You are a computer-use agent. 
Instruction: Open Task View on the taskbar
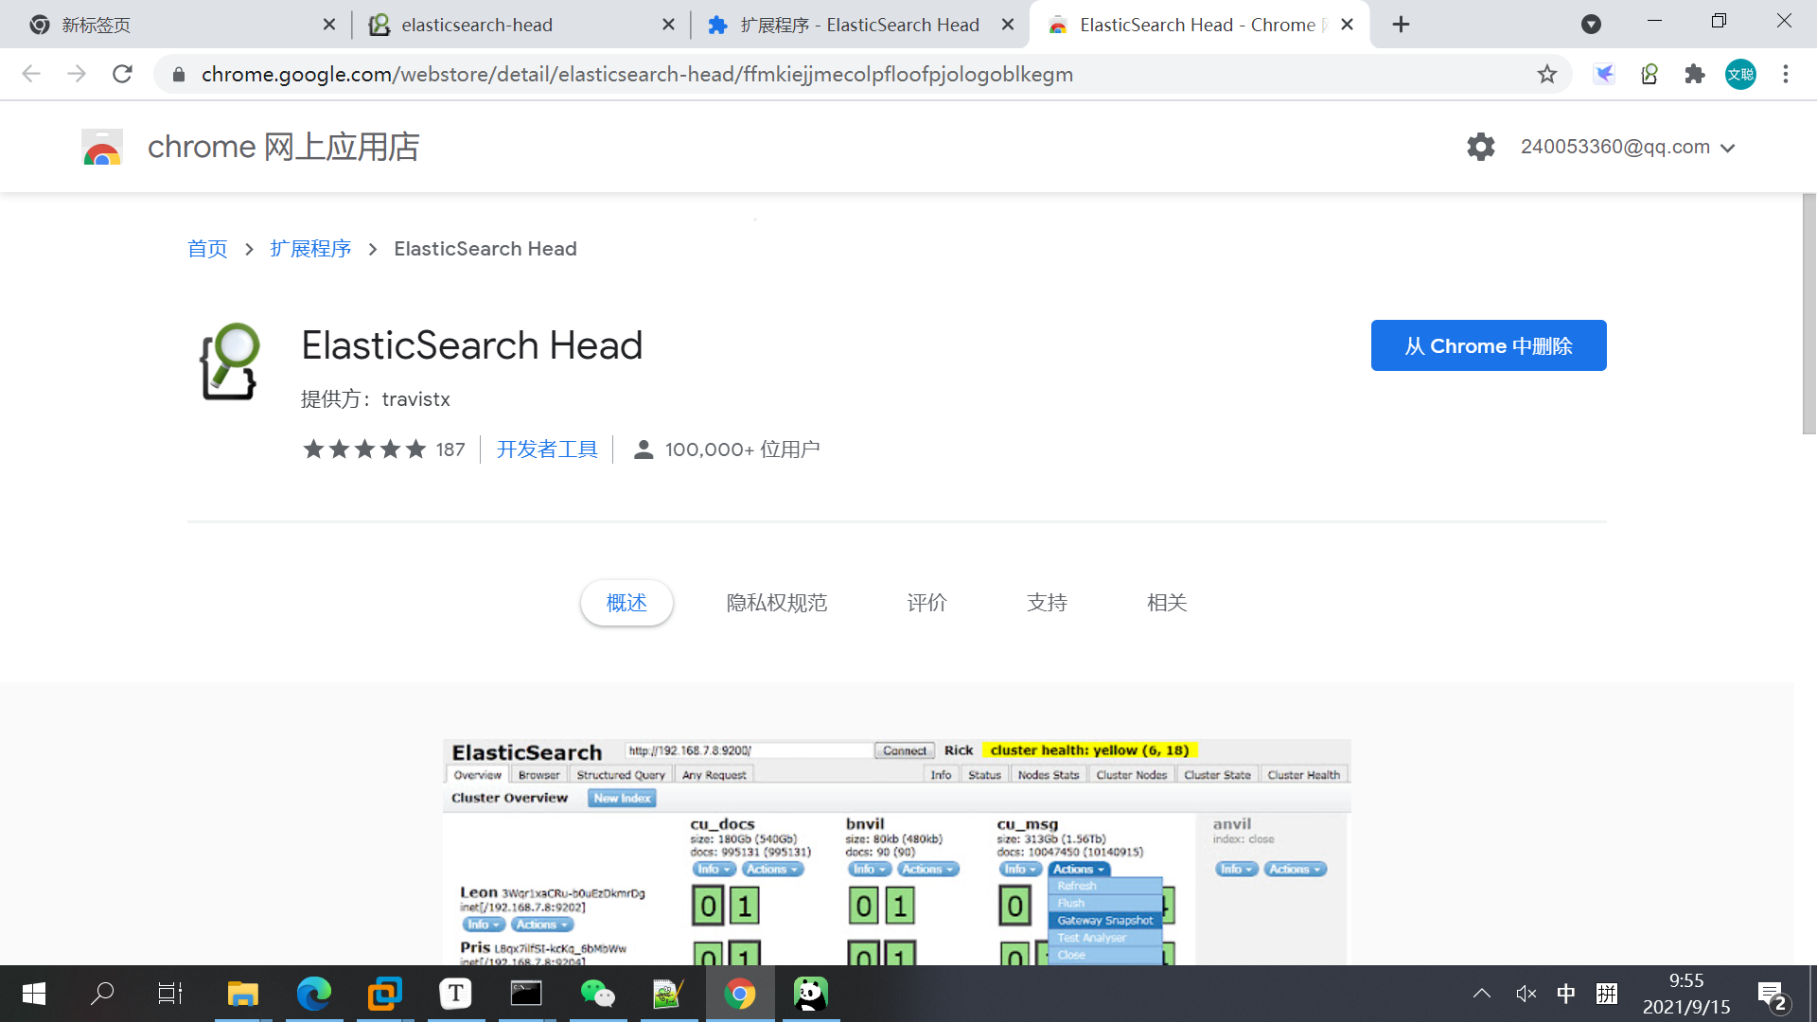click(170, 994)
